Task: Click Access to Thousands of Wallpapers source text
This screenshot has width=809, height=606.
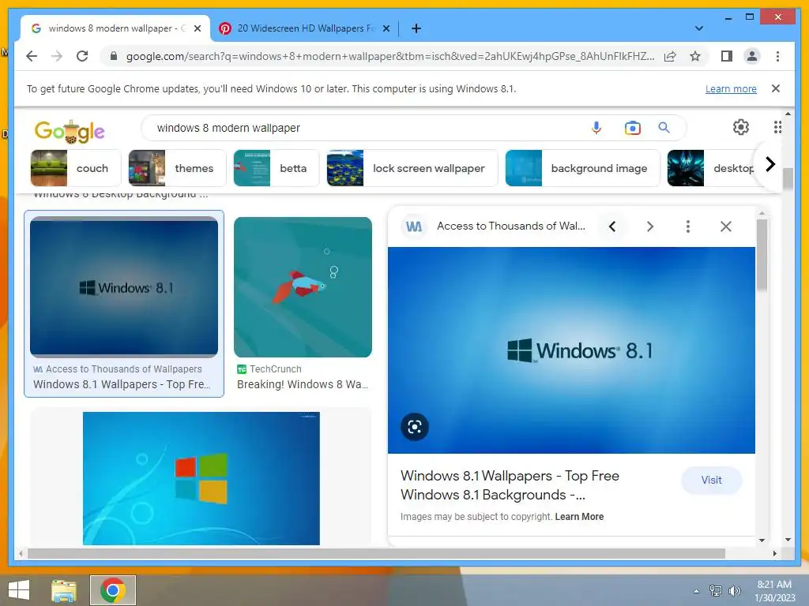Action: [x=124, y=369]
